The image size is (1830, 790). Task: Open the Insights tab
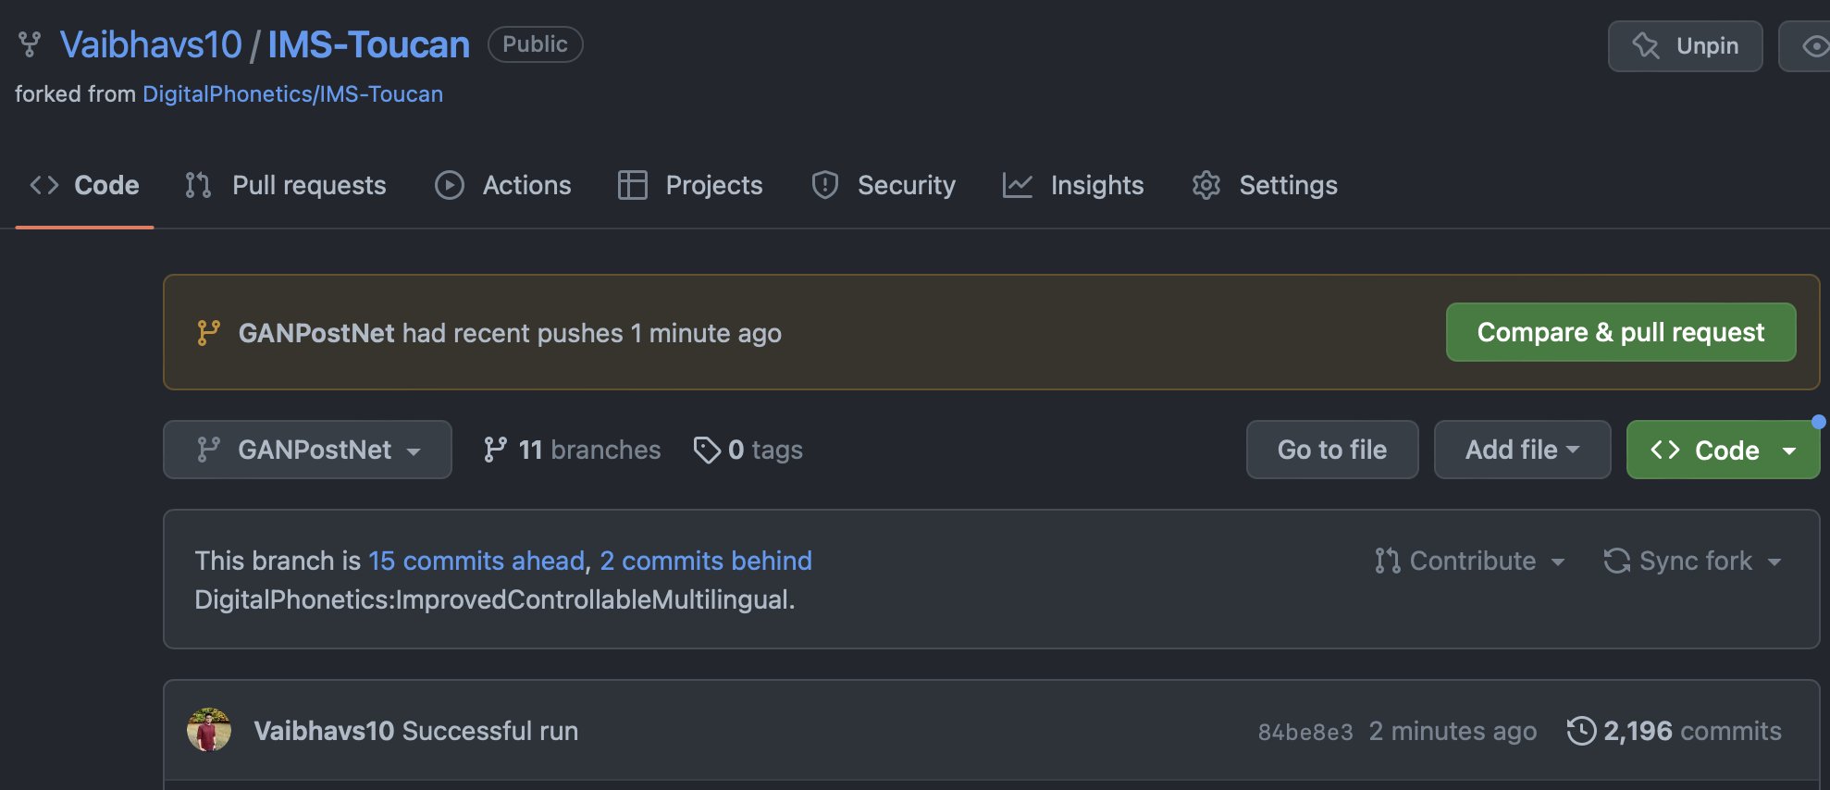[x=1073, y=185]
